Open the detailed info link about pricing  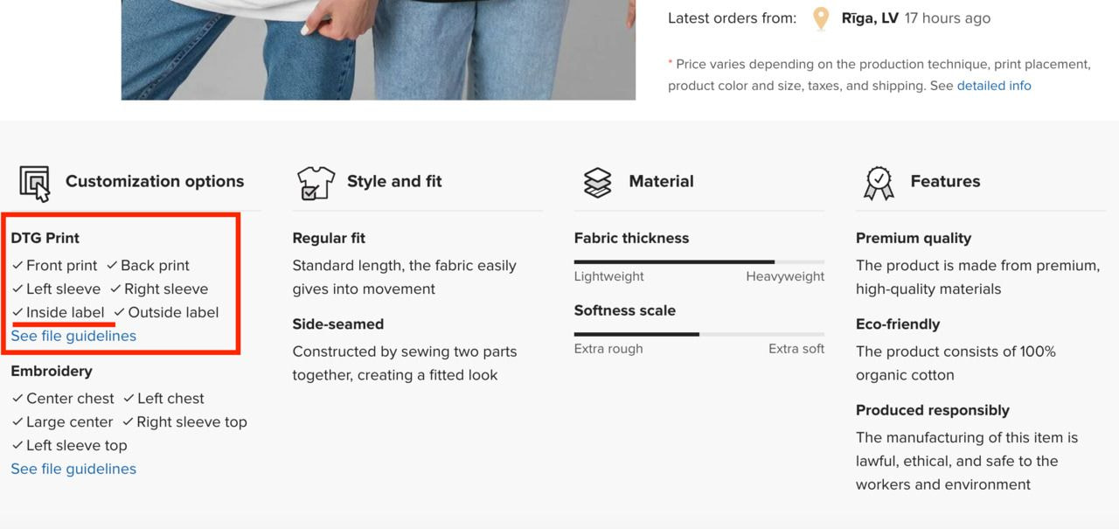coord(994,85)
